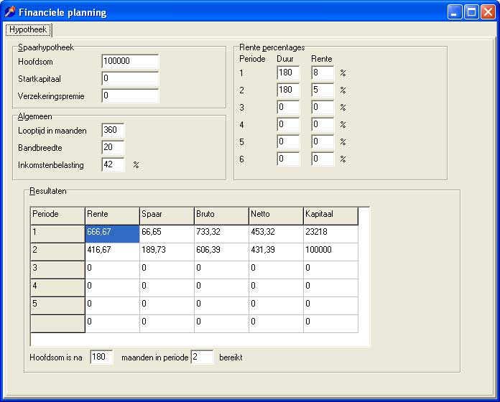Viewport: 500px width, 402px height.
Task: Select the Spaar cell 189,73
Action: pyautogui.click(x=167, y=252)
